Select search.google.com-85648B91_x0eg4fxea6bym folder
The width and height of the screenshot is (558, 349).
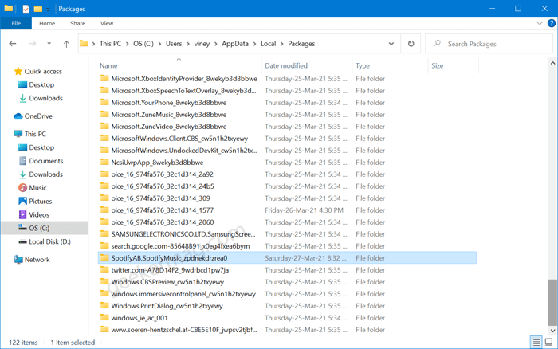point(180,246)
